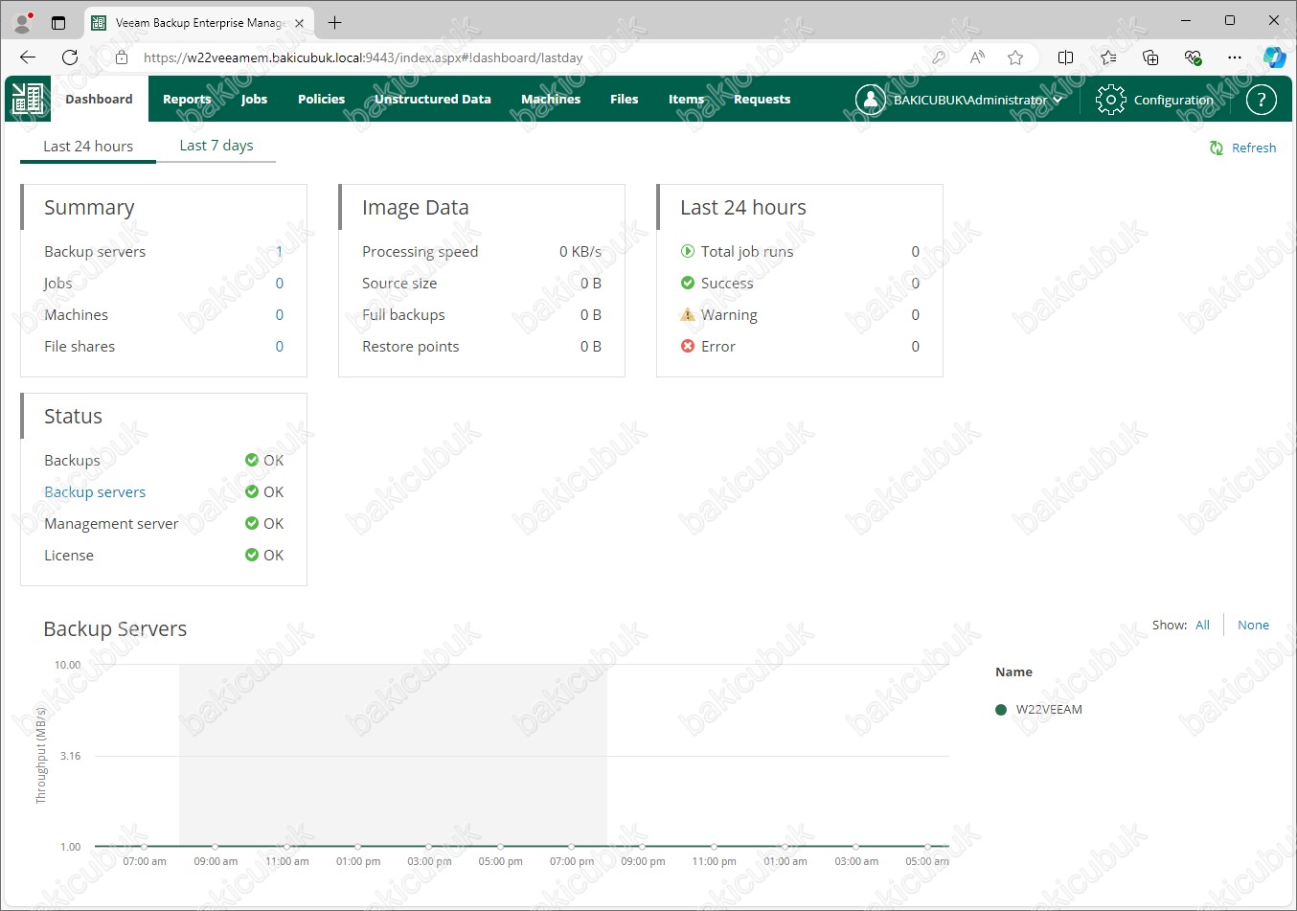The image size is (1297, 911).
Task: Open the Split screen icon in Edge toolbar
Action: (1065, 57)
